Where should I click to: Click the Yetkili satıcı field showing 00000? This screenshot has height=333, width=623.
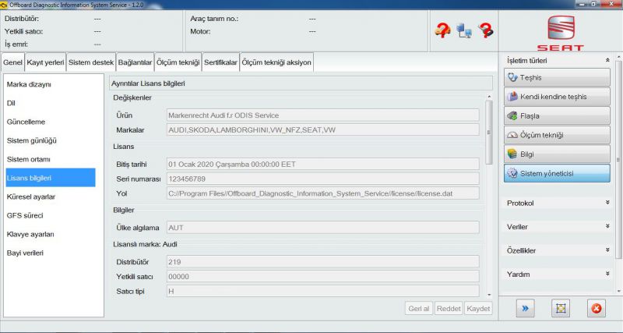[322, 277]
